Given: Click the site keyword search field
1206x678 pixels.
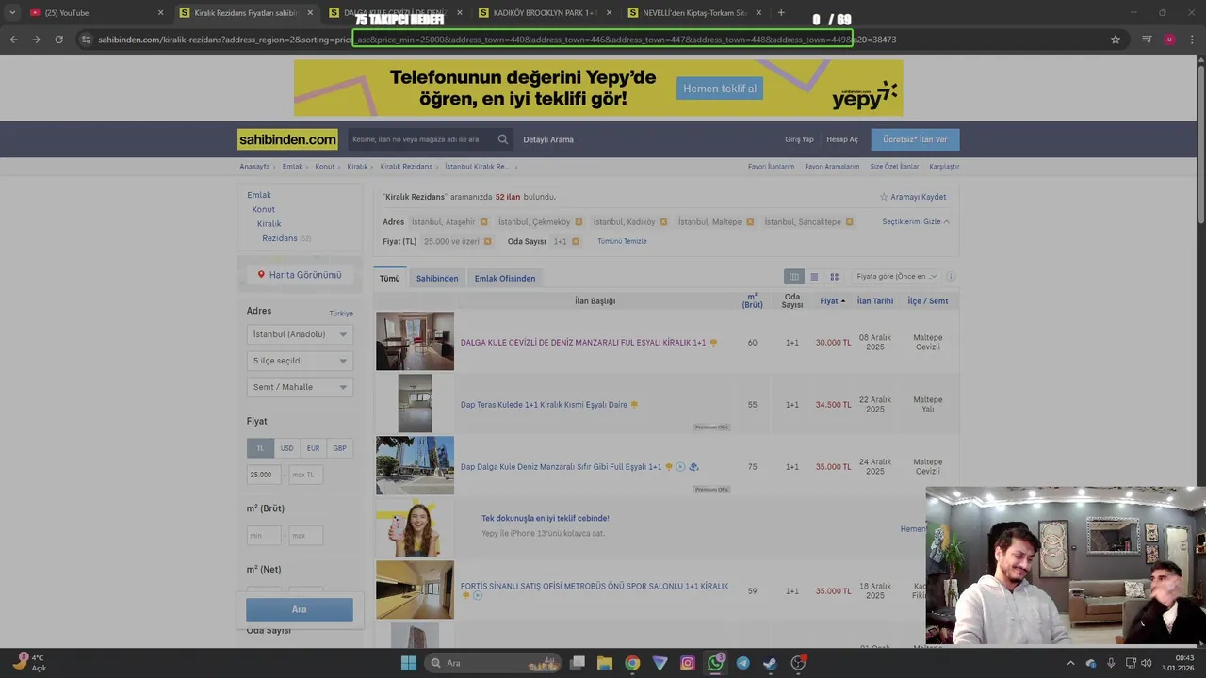Looking at the screenshot, I should click(421, 139).
